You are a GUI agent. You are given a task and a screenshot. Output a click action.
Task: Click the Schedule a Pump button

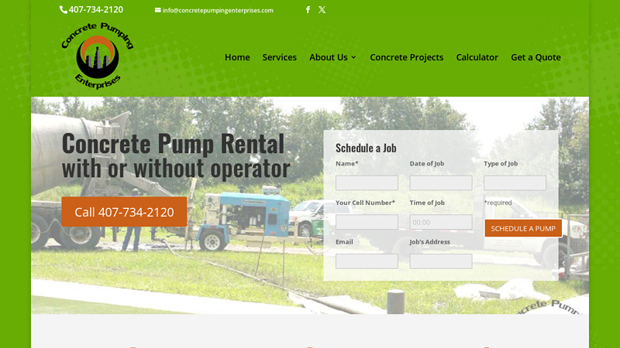pos(523,228)
